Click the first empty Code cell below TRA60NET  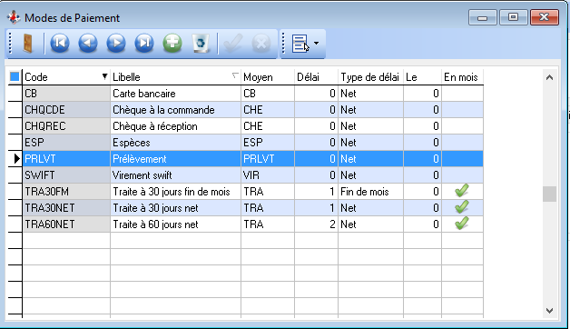coord(66,241)
